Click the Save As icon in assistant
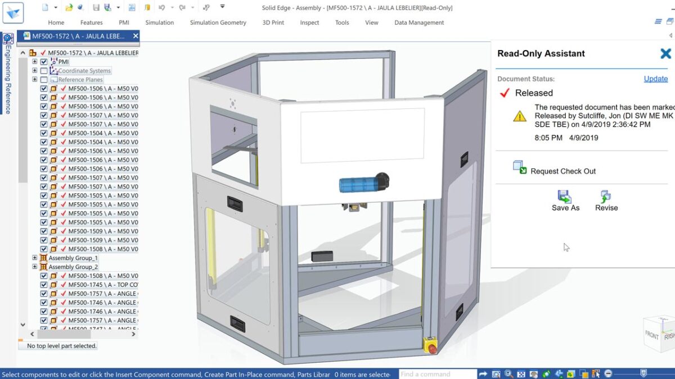675x379 pixels. (x=565, y=201)
